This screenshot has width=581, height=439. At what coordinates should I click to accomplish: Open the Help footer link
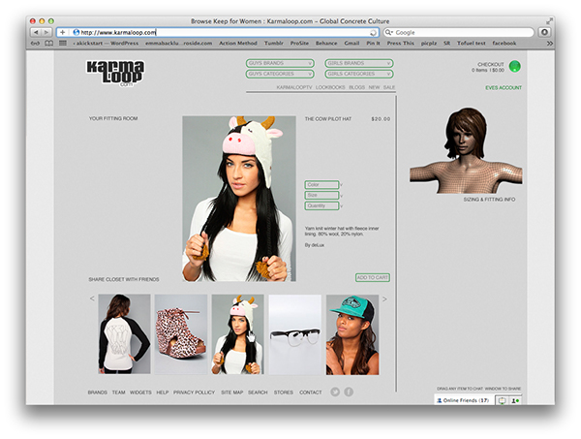click(x=163, y=392)
